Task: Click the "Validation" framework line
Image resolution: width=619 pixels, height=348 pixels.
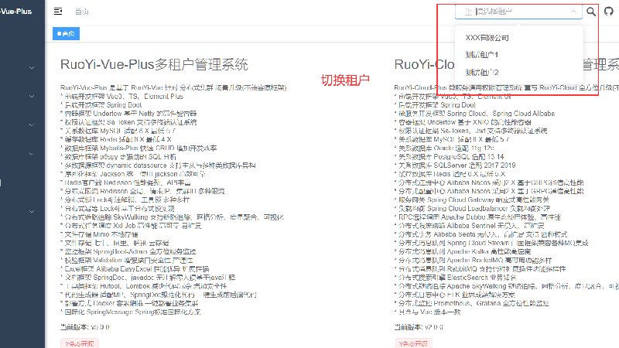Action: pyautogui.click(x=127, y=261)
